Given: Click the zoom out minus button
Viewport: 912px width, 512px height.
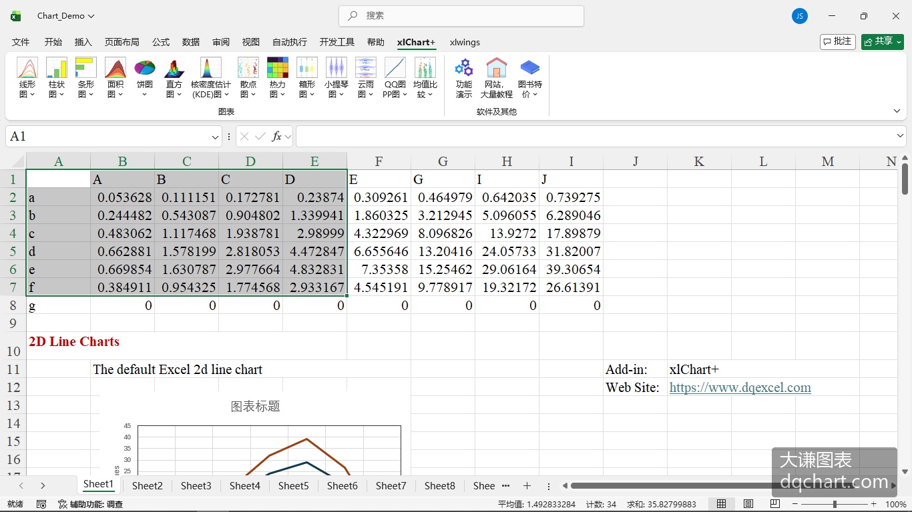Looking at the screenshot, I should 795,504.
